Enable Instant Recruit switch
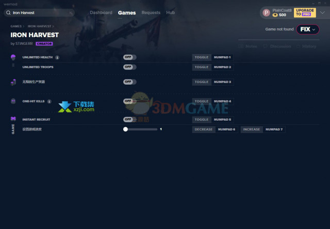The image size is (330, 229). pyautogui.click(x=129, y=119)
